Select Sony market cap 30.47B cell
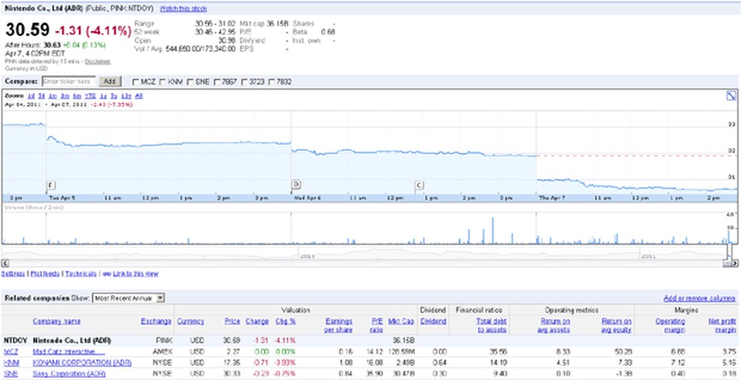Screen dimensions: 741x380 (404, 374)
